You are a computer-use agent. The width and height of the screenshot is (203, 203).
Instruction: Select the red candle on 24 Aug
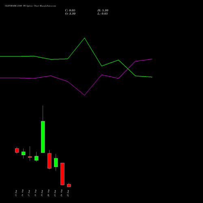click(63, 174)
